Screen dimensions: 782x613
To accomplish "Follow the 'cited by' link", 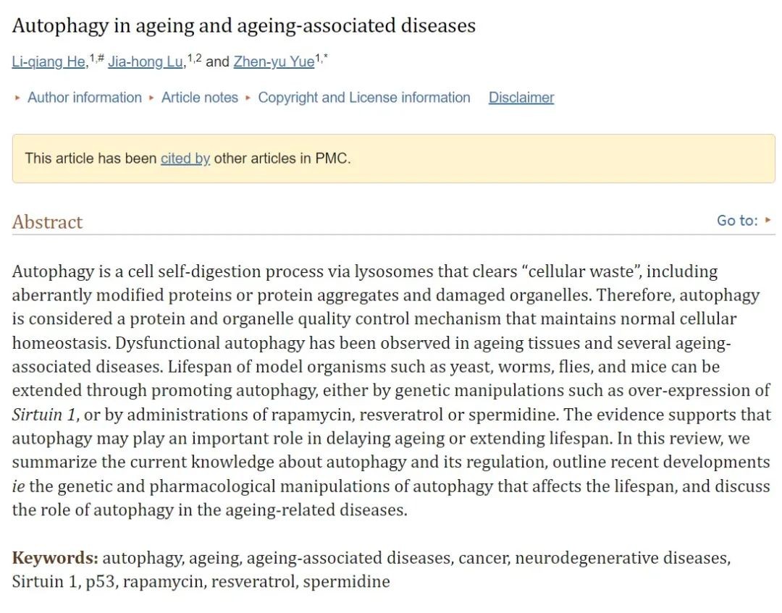I will (x=185, y=158).
